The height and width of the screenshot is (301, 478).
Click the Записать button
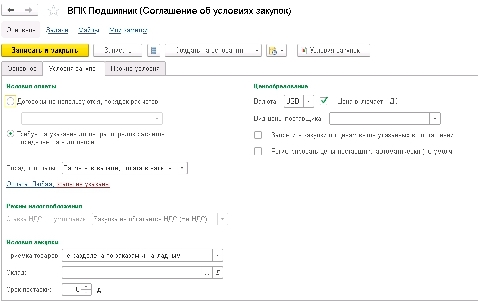tap(118, 51)
